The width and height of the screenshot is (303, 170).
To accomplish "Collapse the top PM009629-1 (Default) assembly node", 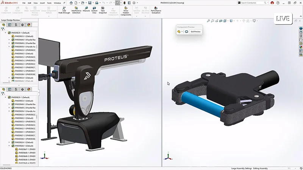I will (5, 33).
